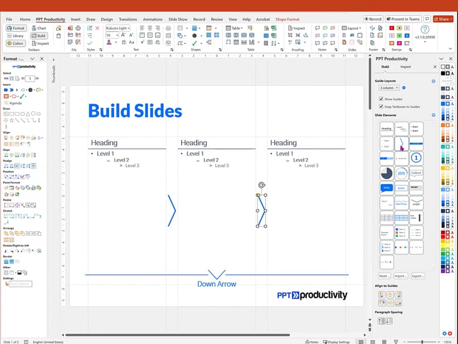Open the Layout dropdown in Slides group

(x=351, y=28)
